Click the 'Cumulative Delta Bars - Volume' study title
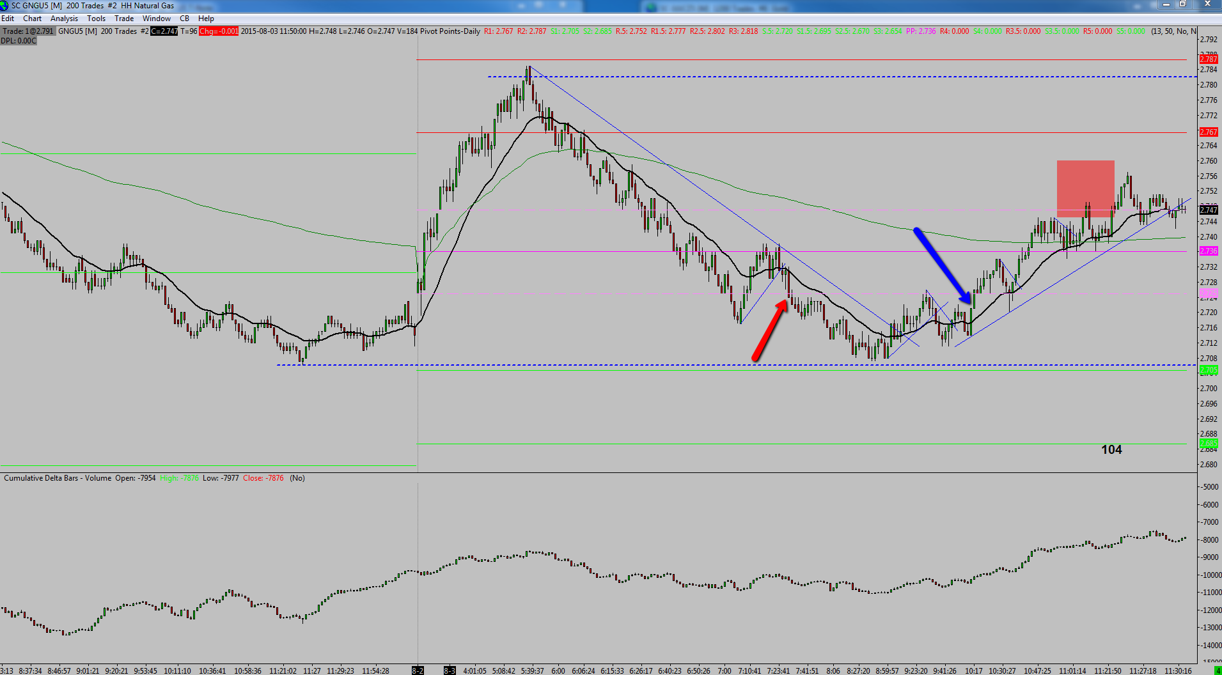This screenshot has height=675, width=1222. pyautogui.click(x=58, y=478)
